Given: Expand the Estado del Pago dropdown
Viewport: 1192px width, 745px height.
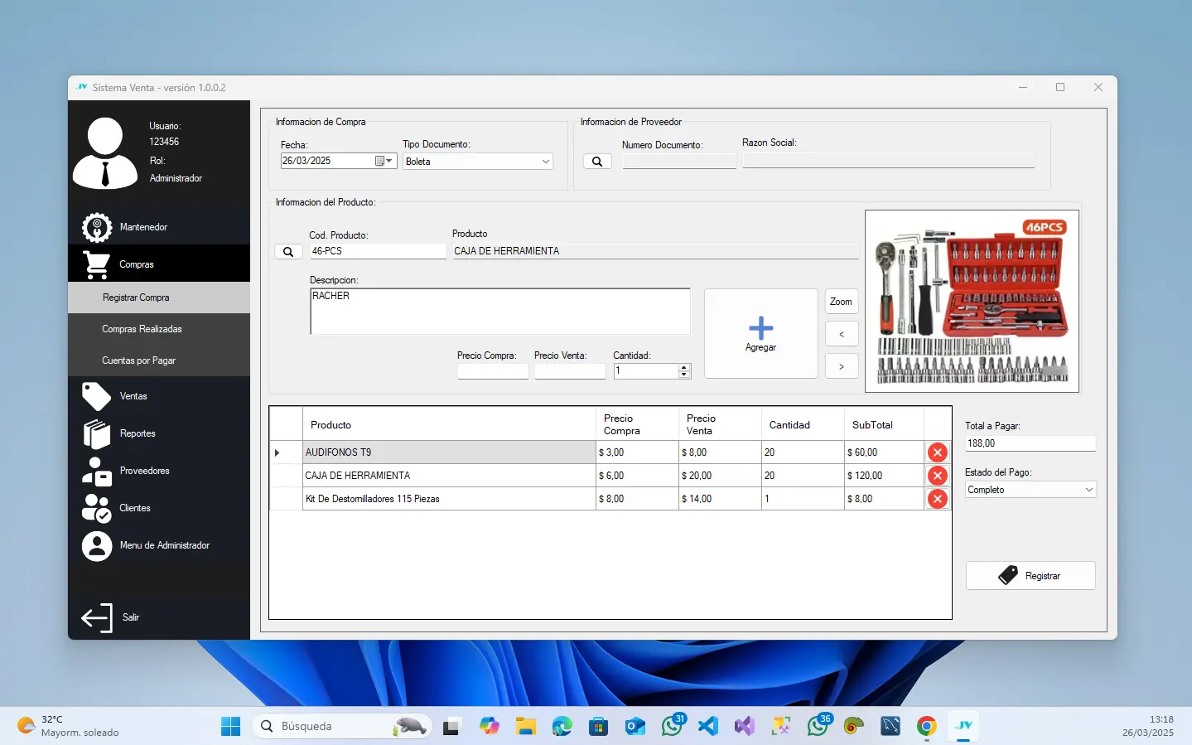Looking at the screenshot, I should tap(1088, 490).
